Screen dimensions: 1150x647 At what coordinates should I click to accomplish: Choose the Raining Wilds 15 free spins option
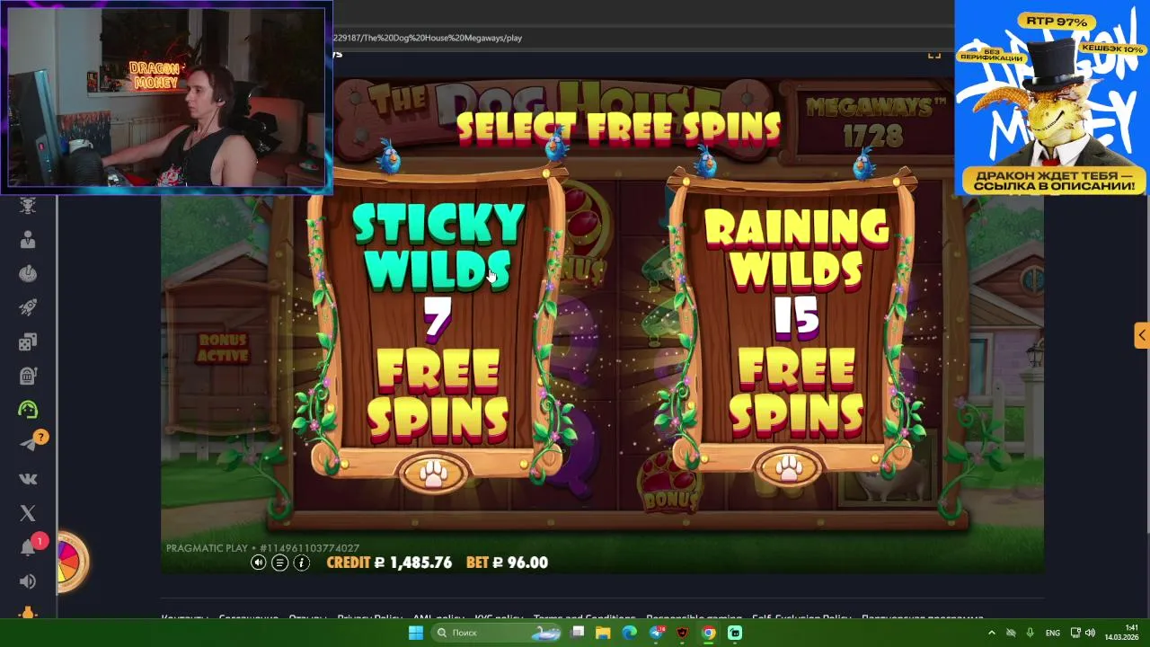[x=791, y=323]
